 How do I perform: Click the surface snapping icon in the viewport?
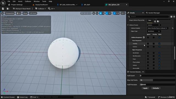94,13
